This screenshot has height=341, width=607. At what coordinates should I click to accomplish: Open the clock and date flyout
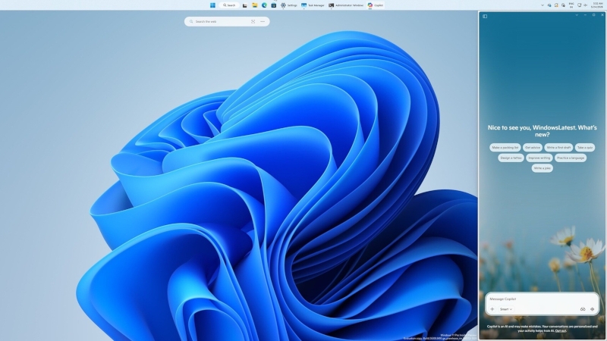(597, 5)
